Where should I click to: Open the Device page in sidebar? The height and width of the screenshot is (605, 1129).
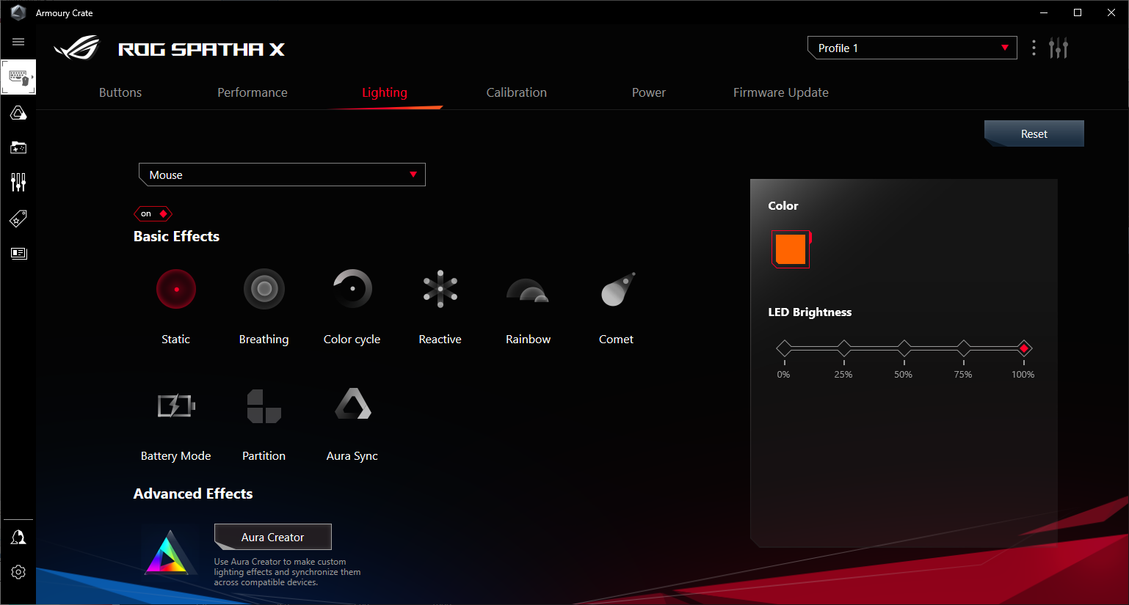pyautogui.click(x=18, y=77)
